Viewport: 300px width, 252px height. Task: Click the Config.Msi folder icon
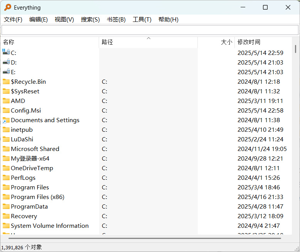[x=6, y=110]
